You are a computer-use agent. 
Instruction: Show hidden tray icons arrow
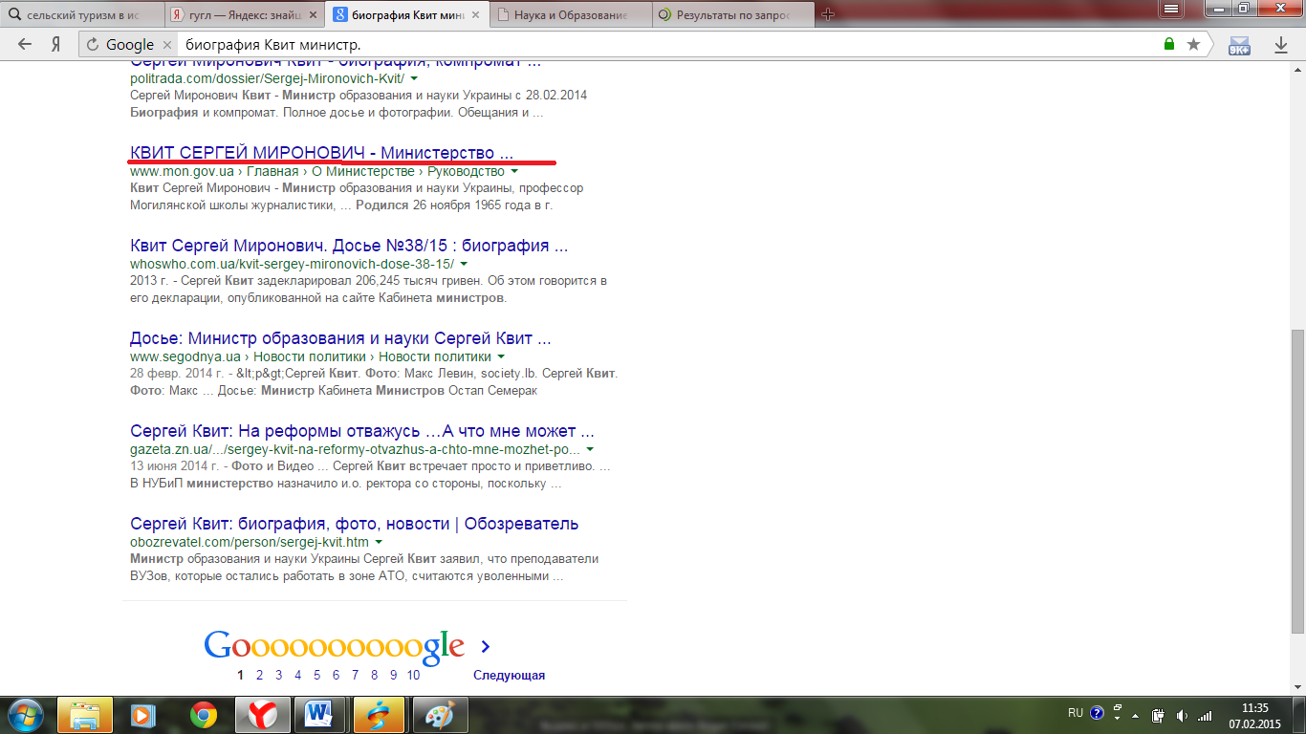point(1136,715)
